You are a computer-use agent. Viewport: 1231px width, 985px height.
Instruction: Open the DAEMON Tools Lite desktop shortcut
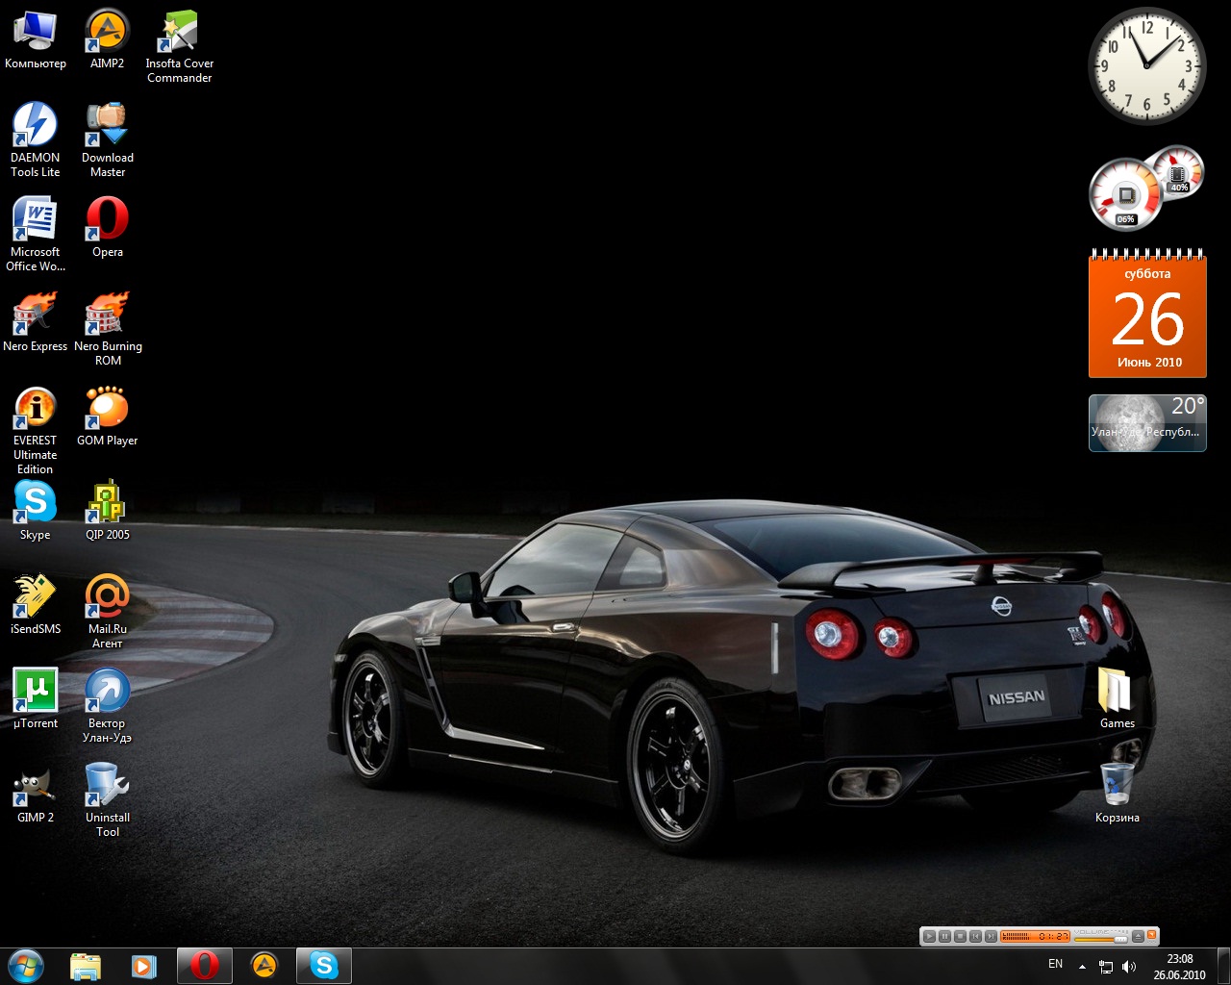tap(35, 126)
